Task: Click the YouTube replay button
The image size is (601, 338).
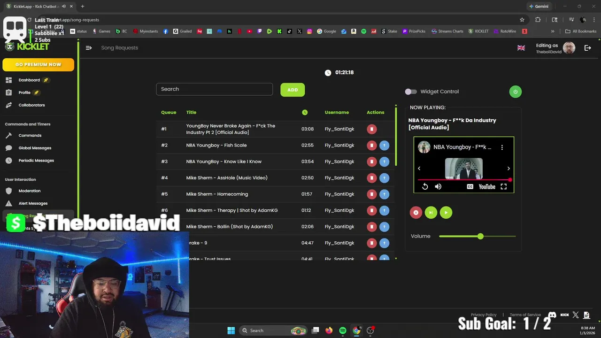Action: 425,187
